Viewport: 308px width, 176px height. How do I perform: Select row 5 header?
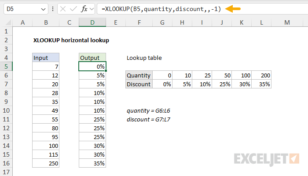click(6, 66)
